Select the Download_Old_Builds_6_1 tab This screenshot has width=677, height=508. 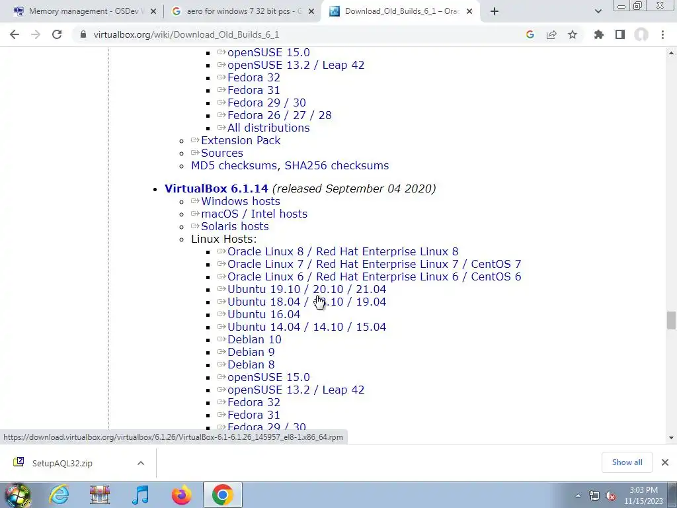coord(401,12)
